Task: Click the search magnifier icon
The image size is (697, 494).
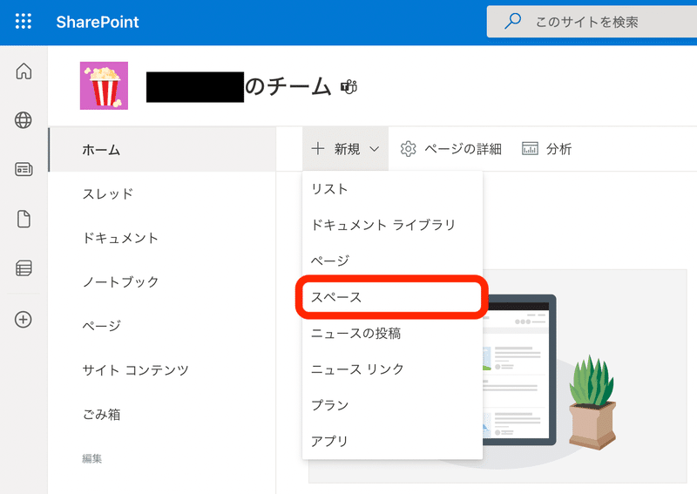Action: [512, 21]
